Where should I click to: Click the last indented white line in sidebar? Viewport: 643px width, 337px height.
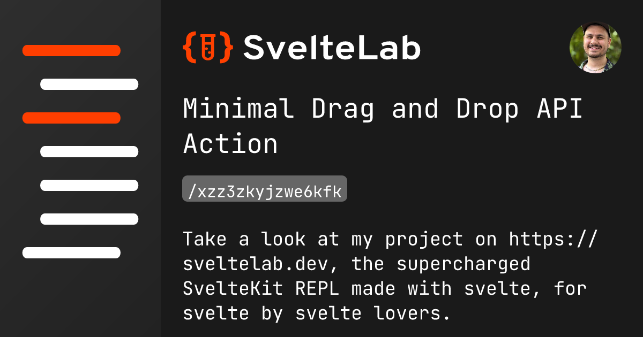89,219
